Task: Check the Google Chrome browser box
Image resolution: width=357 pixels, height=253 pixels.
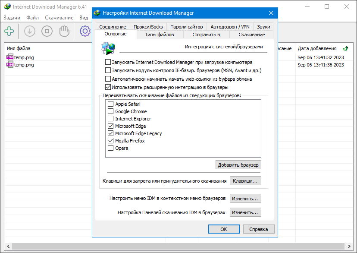Action: [x=110, y=111]
